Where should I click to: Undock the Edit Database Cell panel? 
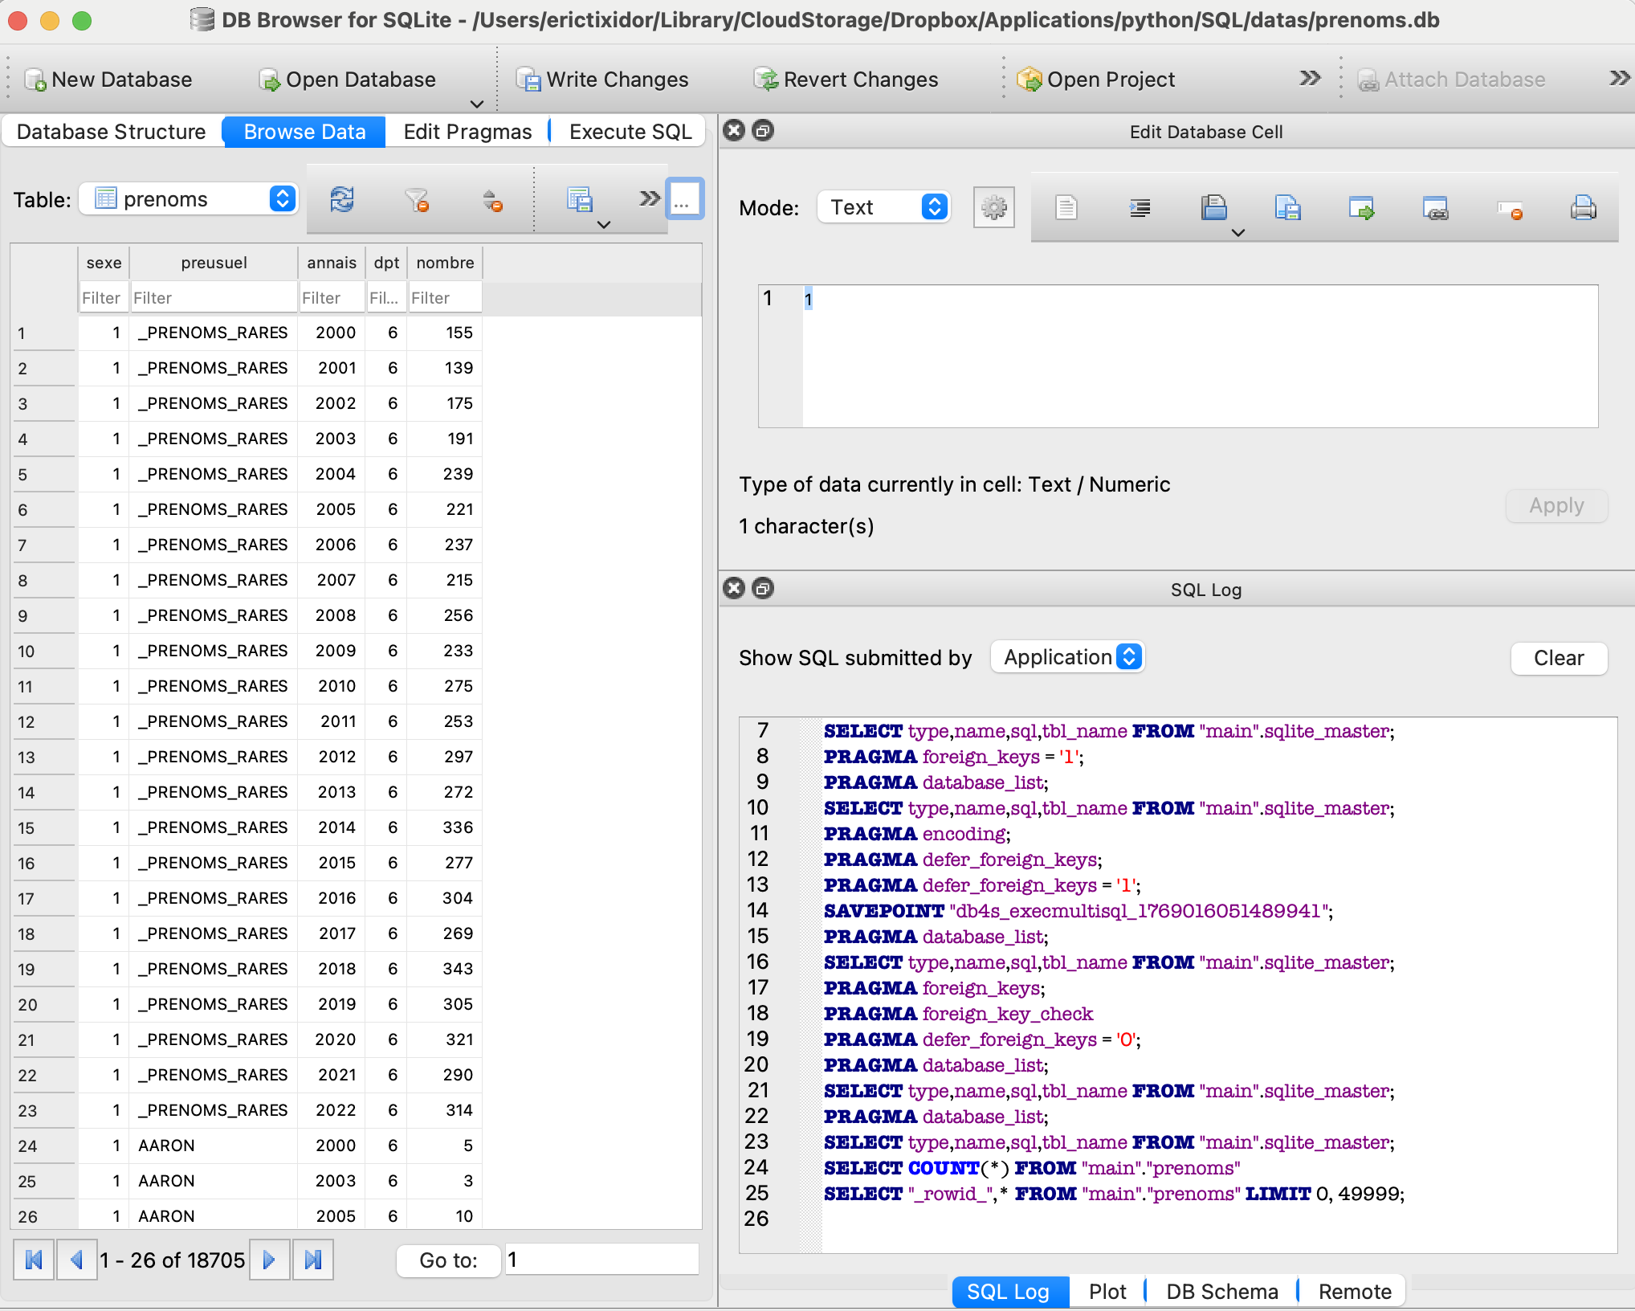pos(763,130)
